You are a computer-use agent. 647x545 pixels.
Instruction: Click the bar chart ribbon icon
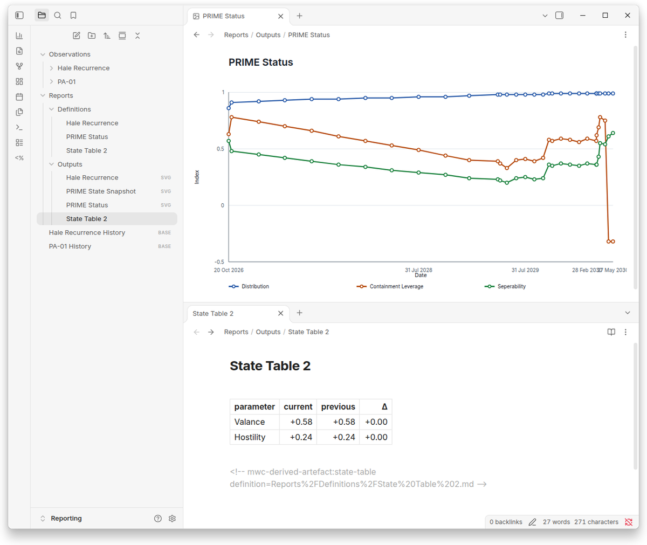[19, 36]
